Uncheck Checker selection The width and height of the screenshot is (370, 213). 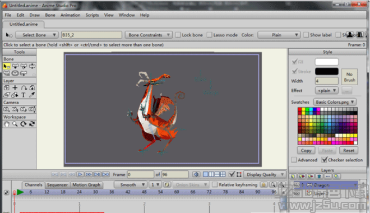[325, 160]
